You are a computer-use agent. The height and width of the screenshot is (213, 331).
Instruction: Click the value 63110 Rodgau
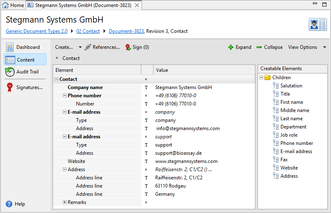[x=170, y=186]
